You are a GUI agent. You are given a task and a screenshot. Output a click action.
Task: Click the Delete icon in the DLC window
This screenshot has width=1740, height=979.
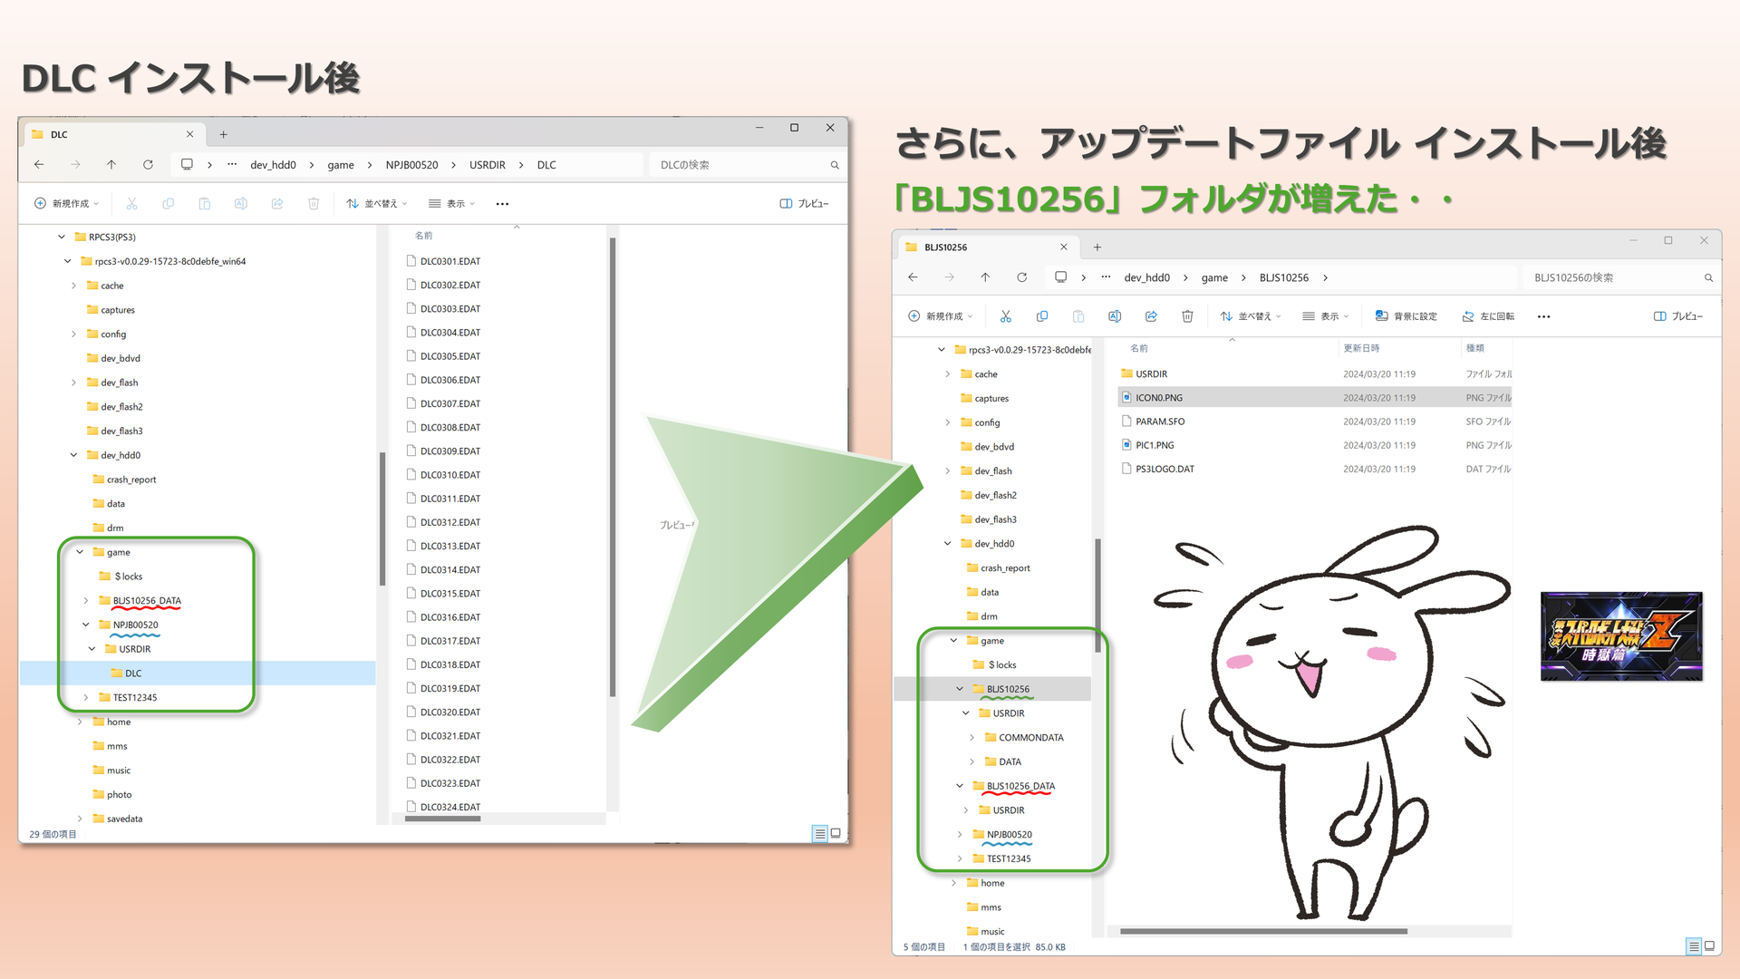(313, 203)
